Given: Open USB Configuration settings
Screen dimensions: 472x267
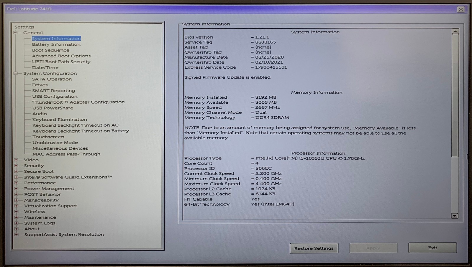Looking at the screenshot, I should [x=55, y=96].
